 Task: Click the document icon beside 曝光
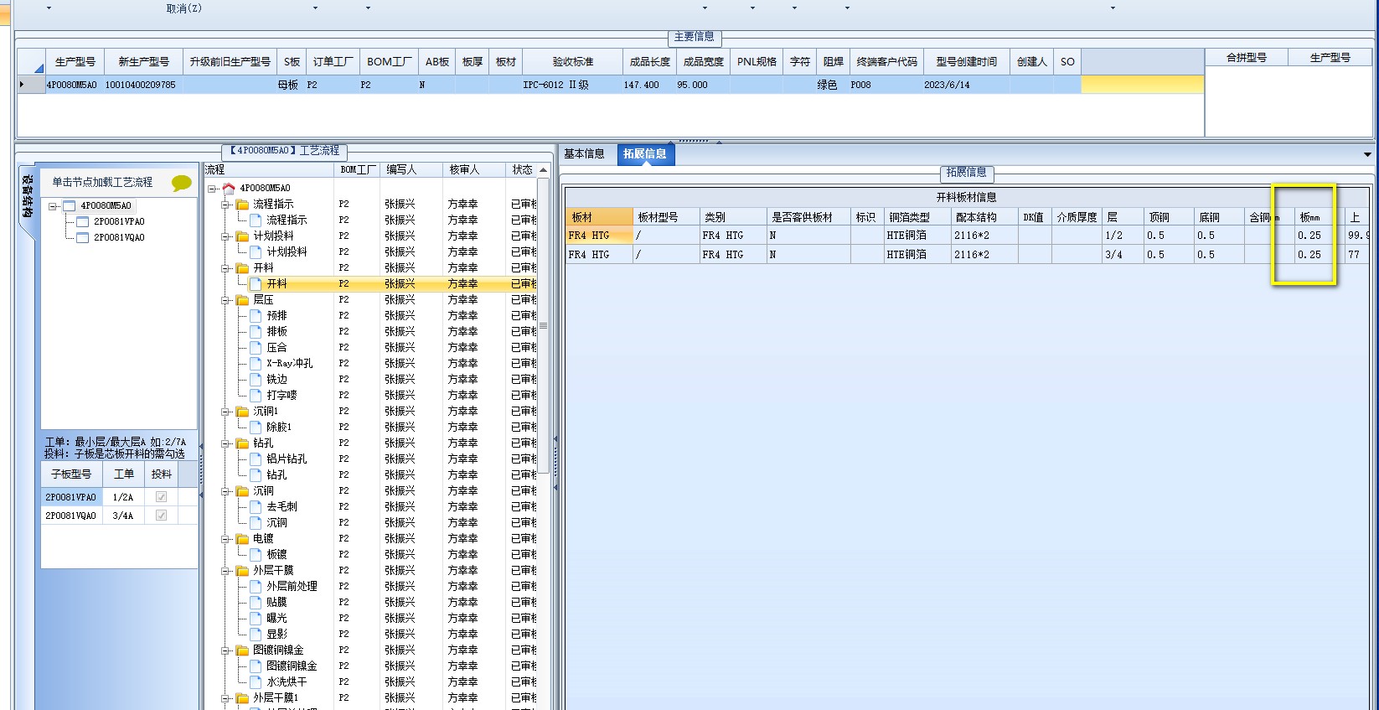[256, 619]
